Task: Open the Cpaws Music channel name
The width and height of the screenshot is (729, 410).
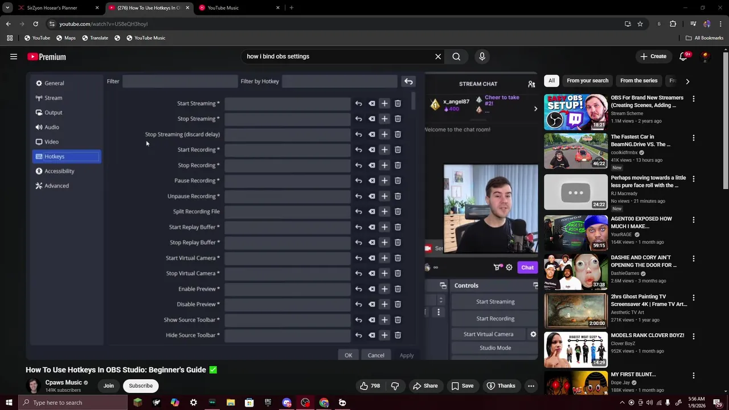Action: point(63,382)
